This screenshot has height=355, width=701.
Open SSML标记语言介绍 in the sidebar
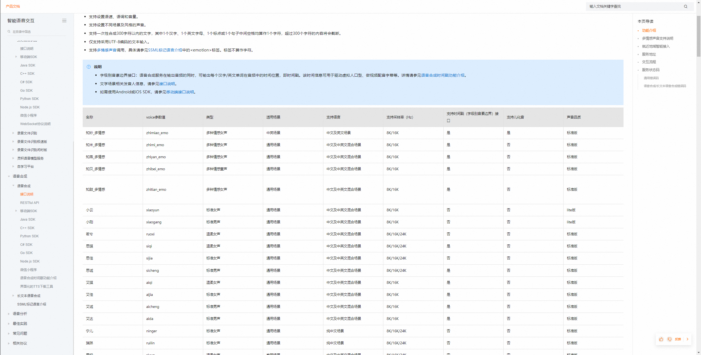[x=31, y=304]
